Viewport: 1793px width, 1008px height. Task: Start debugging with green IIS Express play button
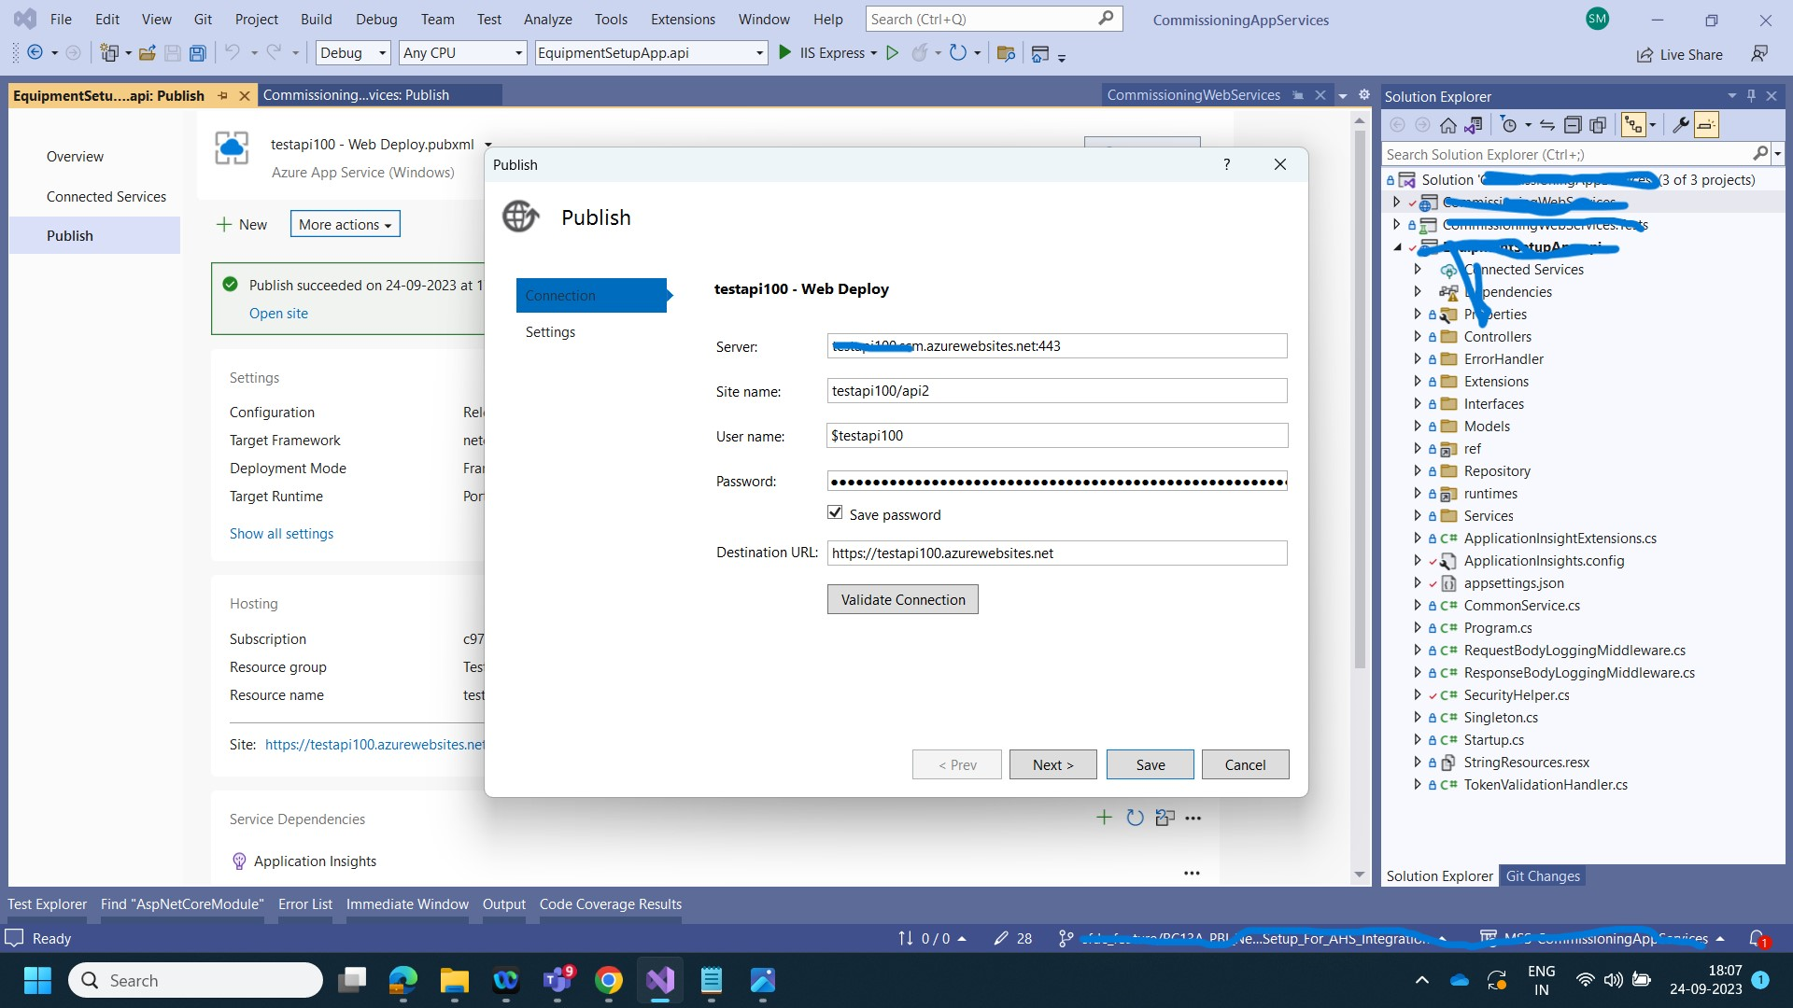click(x=785, y=53)
